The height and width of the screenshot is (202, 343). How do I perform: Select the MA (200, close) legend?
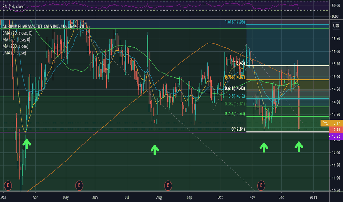15,46
